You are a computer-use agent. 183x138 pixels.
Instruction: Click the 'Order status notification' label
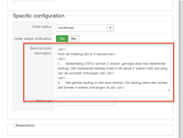33,39
